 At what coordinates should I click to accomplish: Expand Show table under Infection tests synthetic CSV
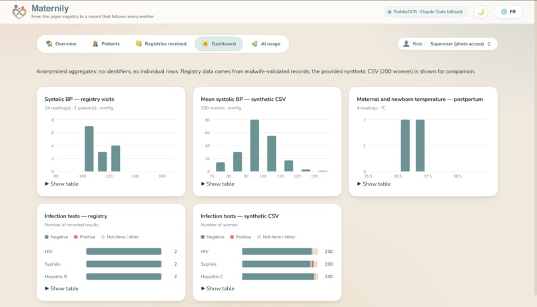coord(218,288)
